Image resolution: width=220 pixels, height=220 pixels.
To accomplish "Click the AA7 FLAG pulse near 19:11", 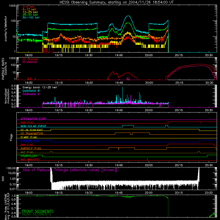I will (x=51, y=152).
